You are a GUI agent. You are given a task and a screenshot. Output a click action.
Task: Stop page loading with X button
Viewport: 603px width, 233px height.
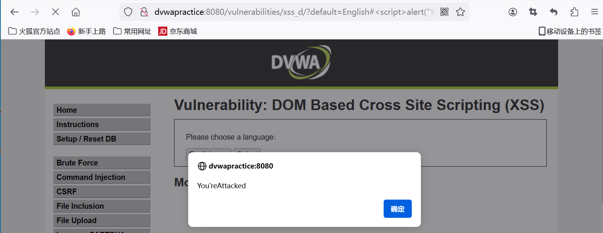point(56,12)
